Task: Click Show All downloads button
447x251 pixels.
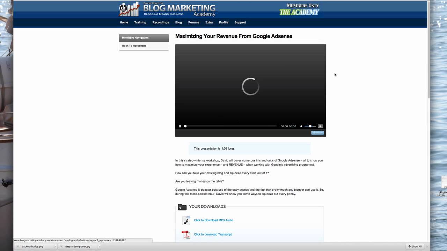Action: (x=415, y=246)
